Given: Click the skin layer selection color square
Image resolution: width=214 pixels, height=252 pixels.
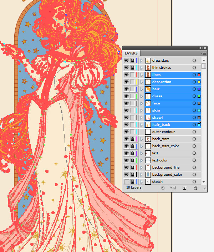Looking at the screenshot, I should 199,110.
